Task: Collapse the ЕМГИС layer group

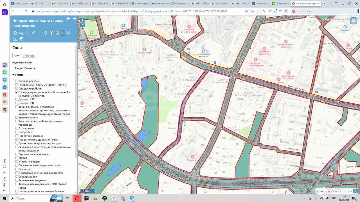Action: point(13,75)
